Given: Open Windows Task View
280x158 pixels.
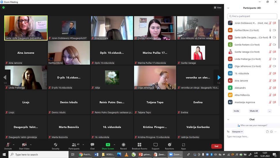Looking at the screenshot, I should click(x=73, y=155).
